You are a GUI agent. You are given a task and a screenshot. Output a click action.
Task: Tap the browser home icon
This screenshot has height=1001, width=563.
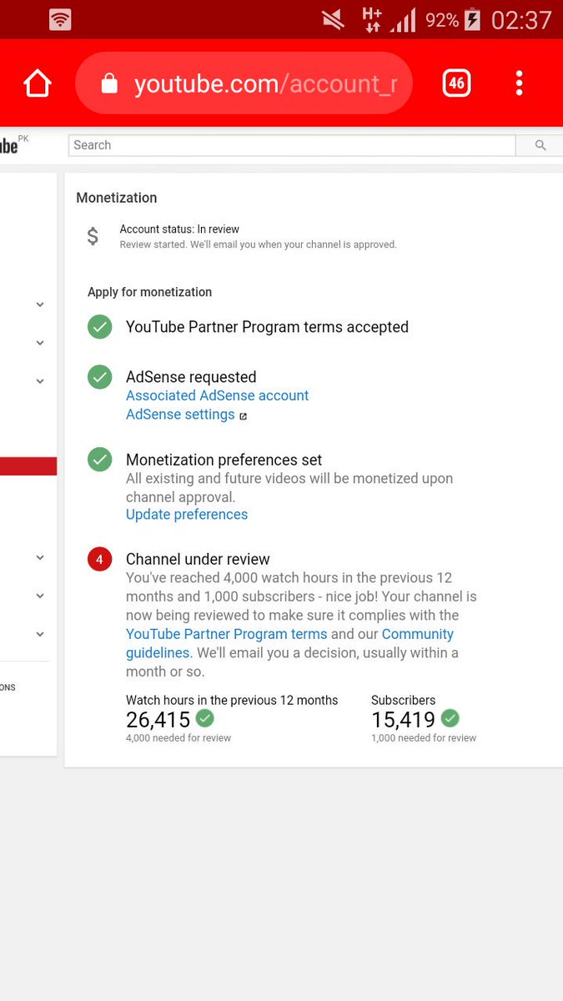point(38,83)
